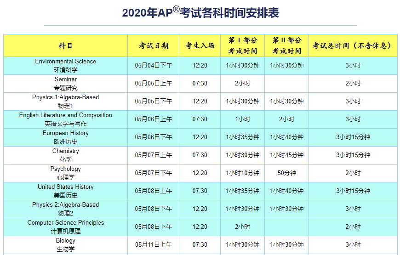Select the Chemistry 化学 subject cell

tap(65, 155)
